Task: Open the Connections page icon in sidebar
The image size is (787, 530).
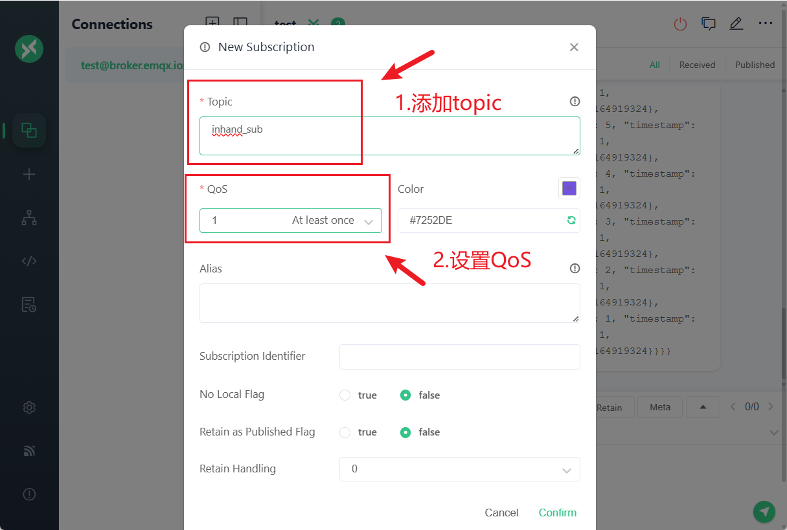Action: [x=29, y=130]
